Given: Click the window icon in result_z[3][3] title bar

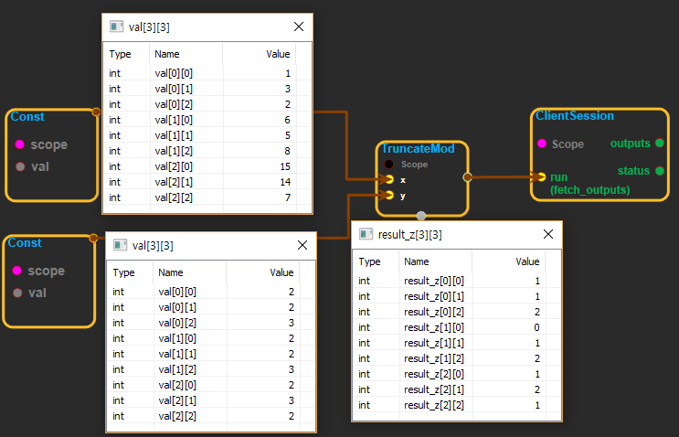Looking at the screenshot, I should click(366, 235).
